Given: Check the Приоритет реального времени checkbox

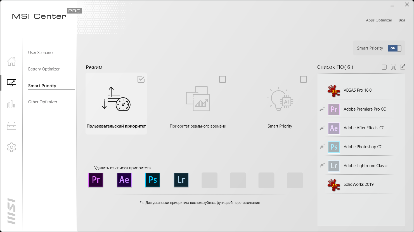Looking at the screenshot, I should [223, 79].
